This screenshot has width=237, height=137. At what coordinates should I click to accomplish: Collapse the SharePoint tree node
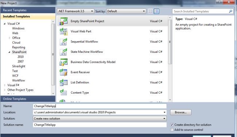tap(9, 52)
